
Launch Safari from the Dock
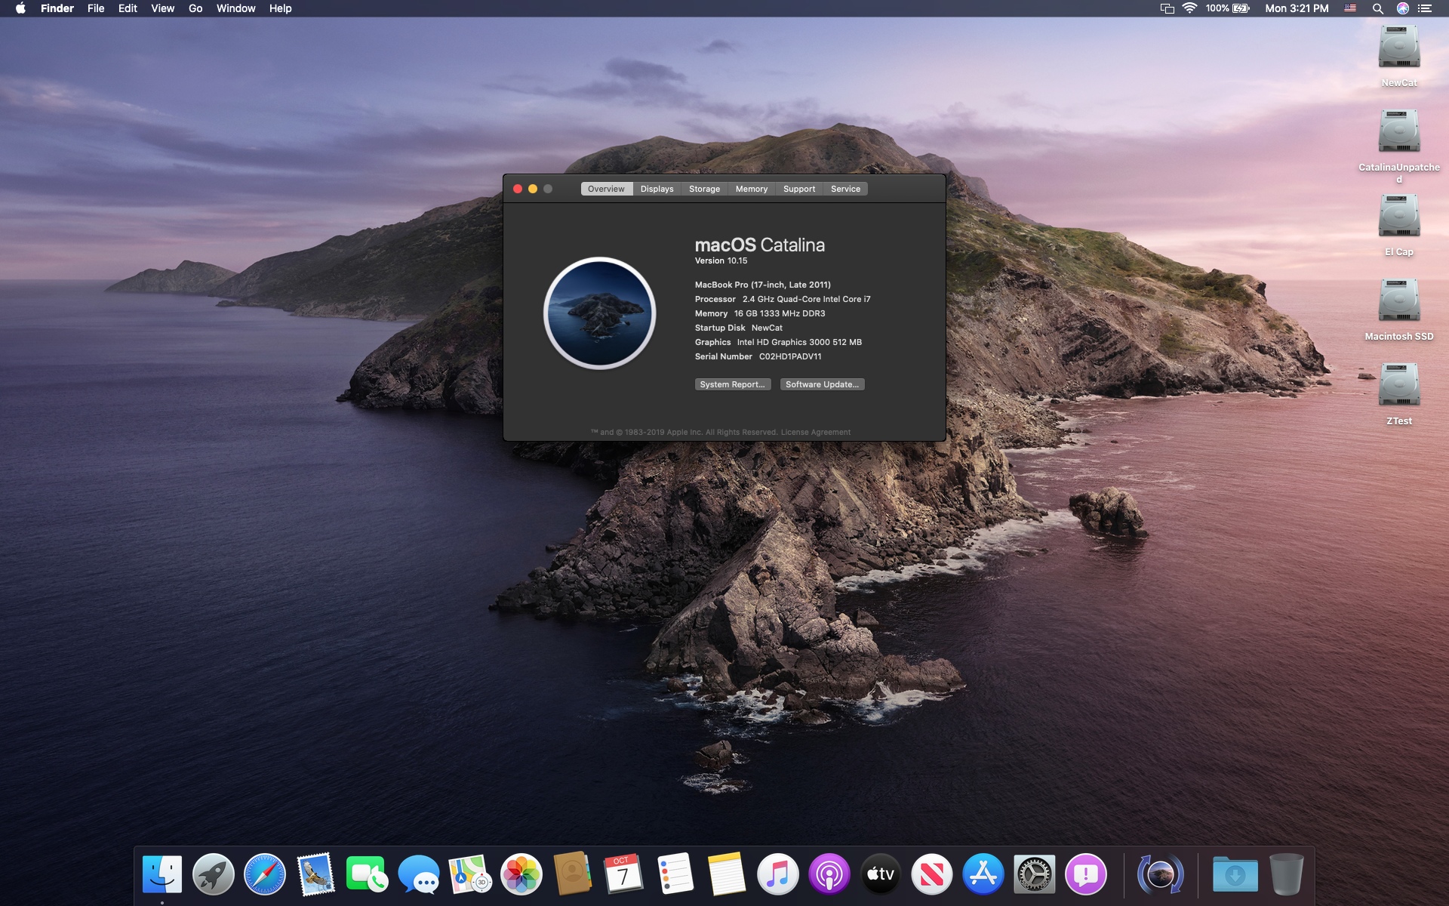pyautogui.click(x=265, y=874)
